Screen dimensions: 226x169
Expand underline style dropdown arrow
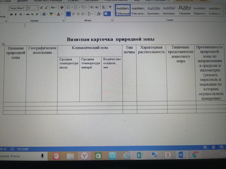[x=24, y=14]
